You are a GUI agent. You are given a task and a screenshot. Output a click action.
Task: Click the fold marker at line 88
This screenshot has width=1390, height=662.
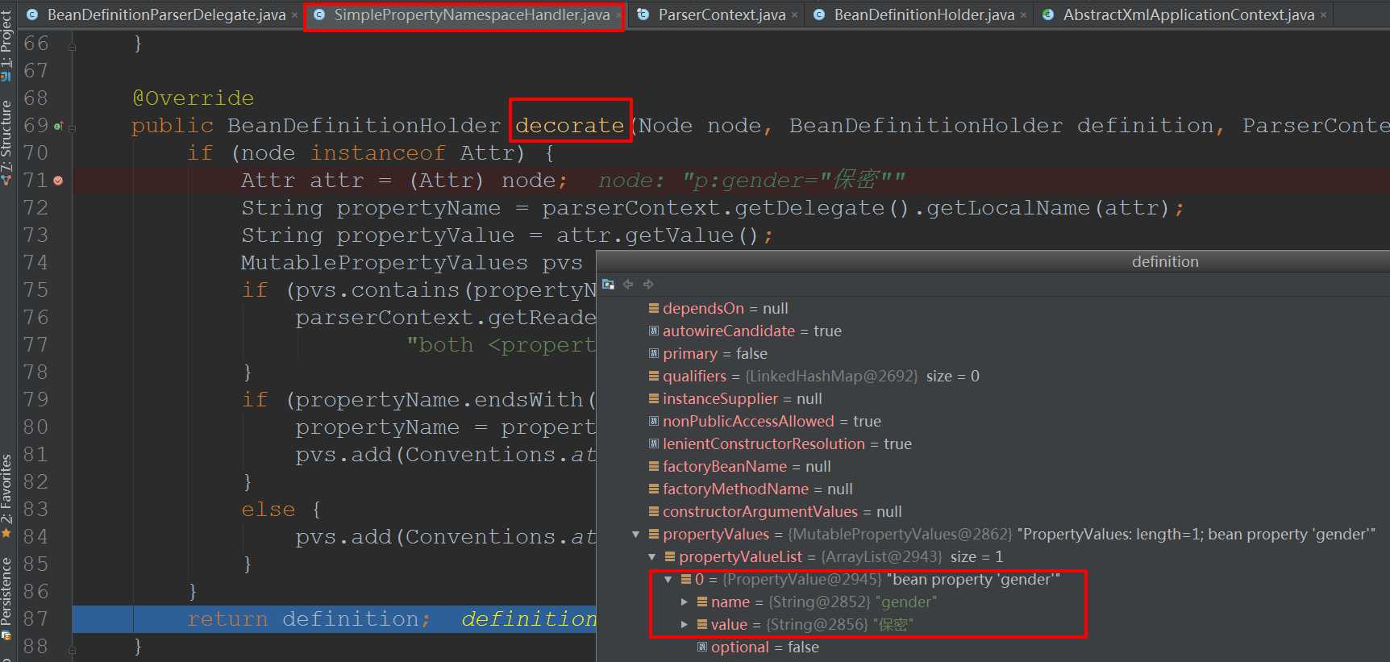tap(73, 649)
